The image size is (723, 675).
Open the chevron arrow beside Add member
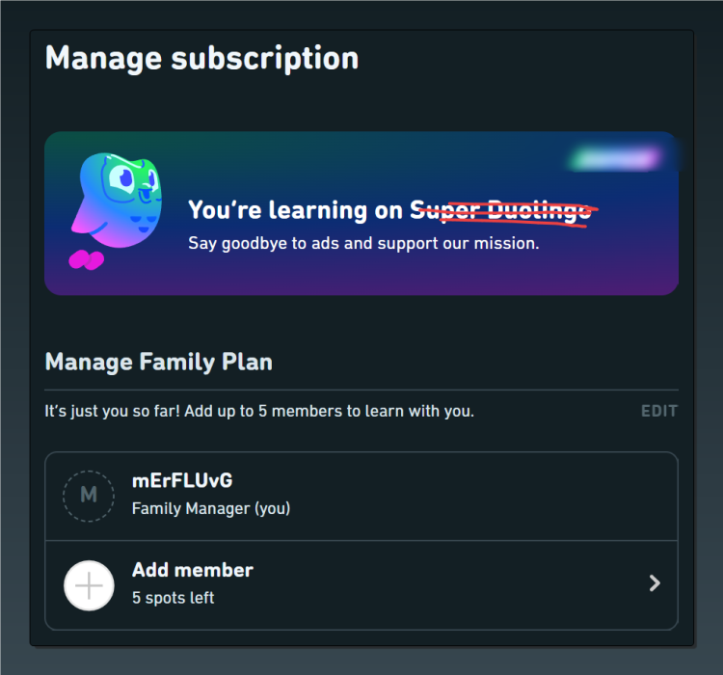tap(655, 583)
